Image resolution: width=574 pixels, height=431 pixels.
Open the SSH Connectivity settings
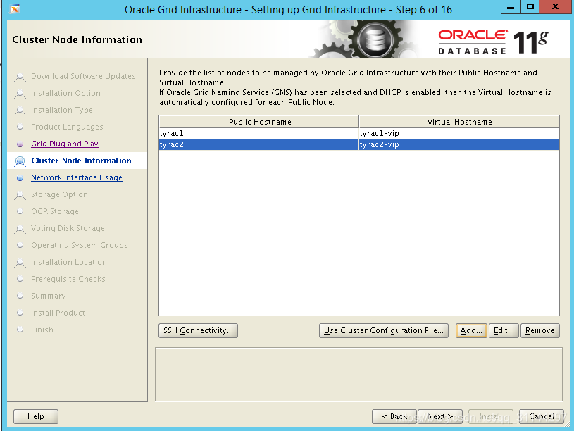(198, 330)
